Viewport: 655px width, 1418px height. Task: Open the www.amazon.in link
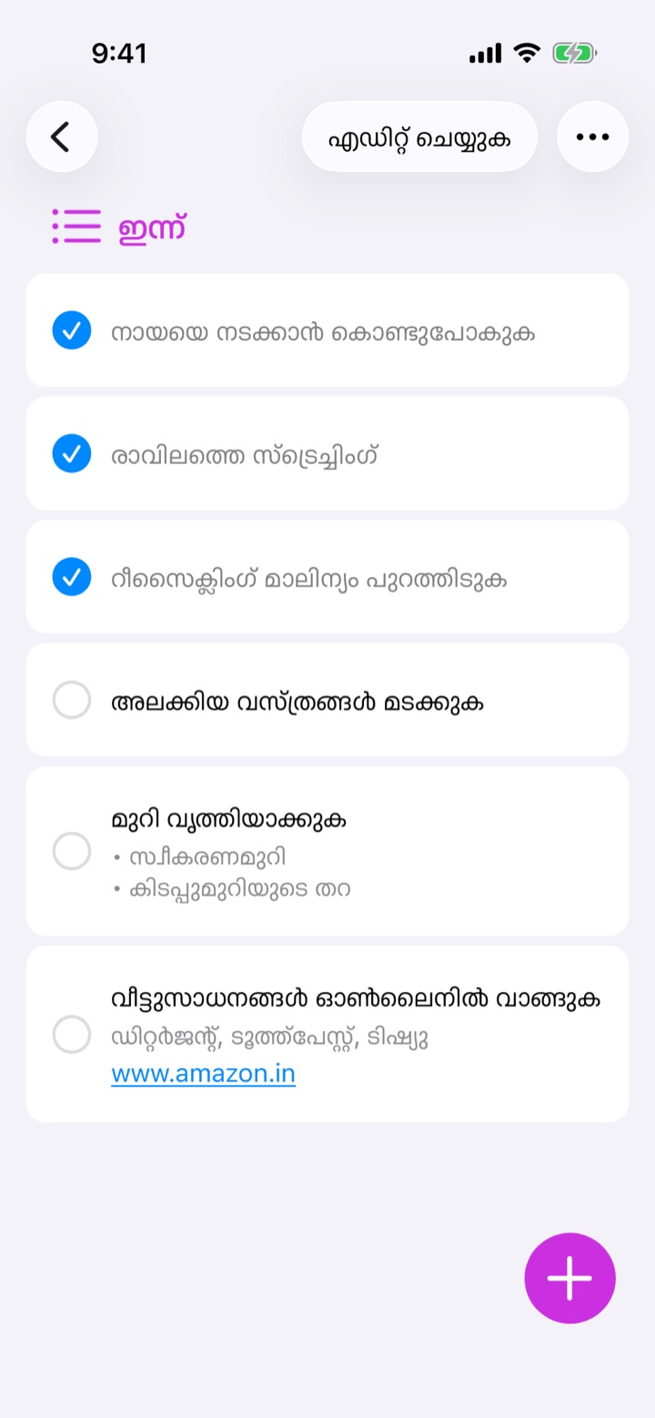[x=203, y=1074]
